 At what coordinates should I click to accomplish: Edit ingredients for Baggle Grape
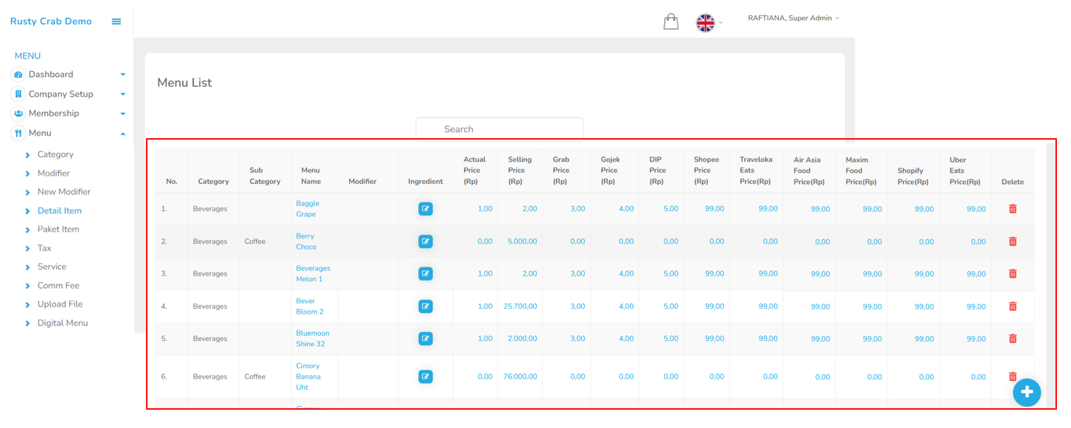click(425, 209)
